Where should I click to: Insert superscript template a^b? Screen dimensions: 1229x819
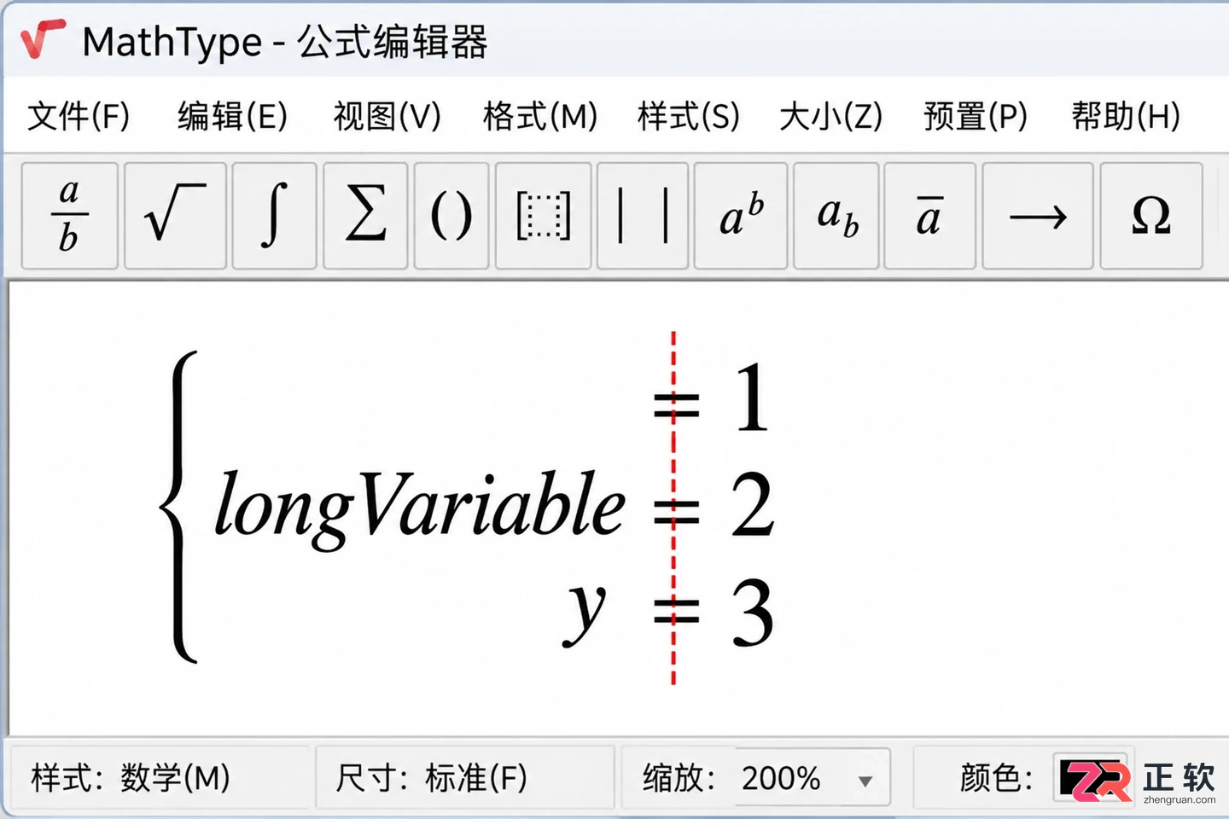[741, 216]
